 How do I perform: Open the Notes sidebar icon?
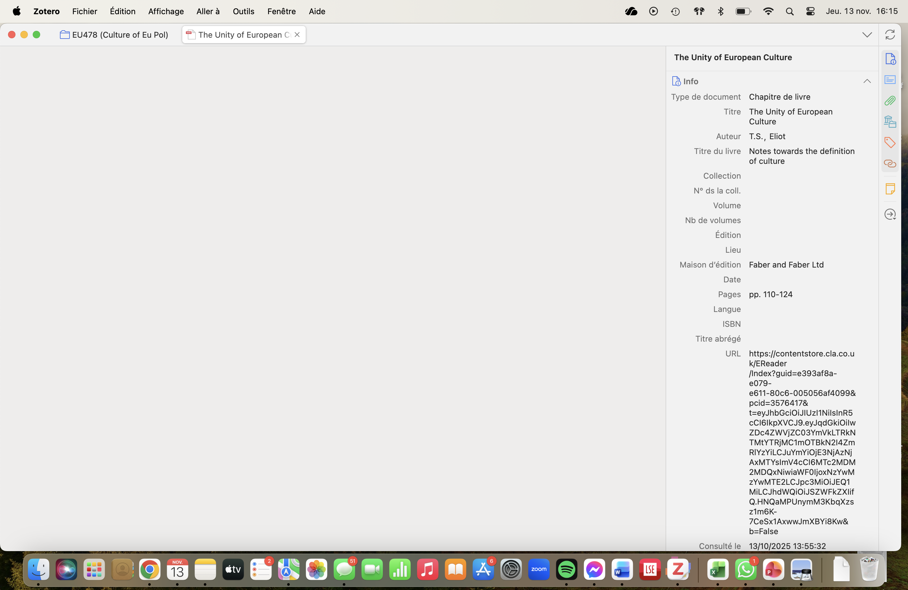click(x=890, y=189)
